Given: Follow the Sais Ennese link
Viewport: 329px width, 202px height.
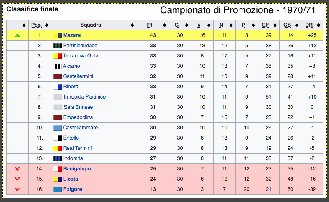Looking at the screenshot, I should [78, 107].
